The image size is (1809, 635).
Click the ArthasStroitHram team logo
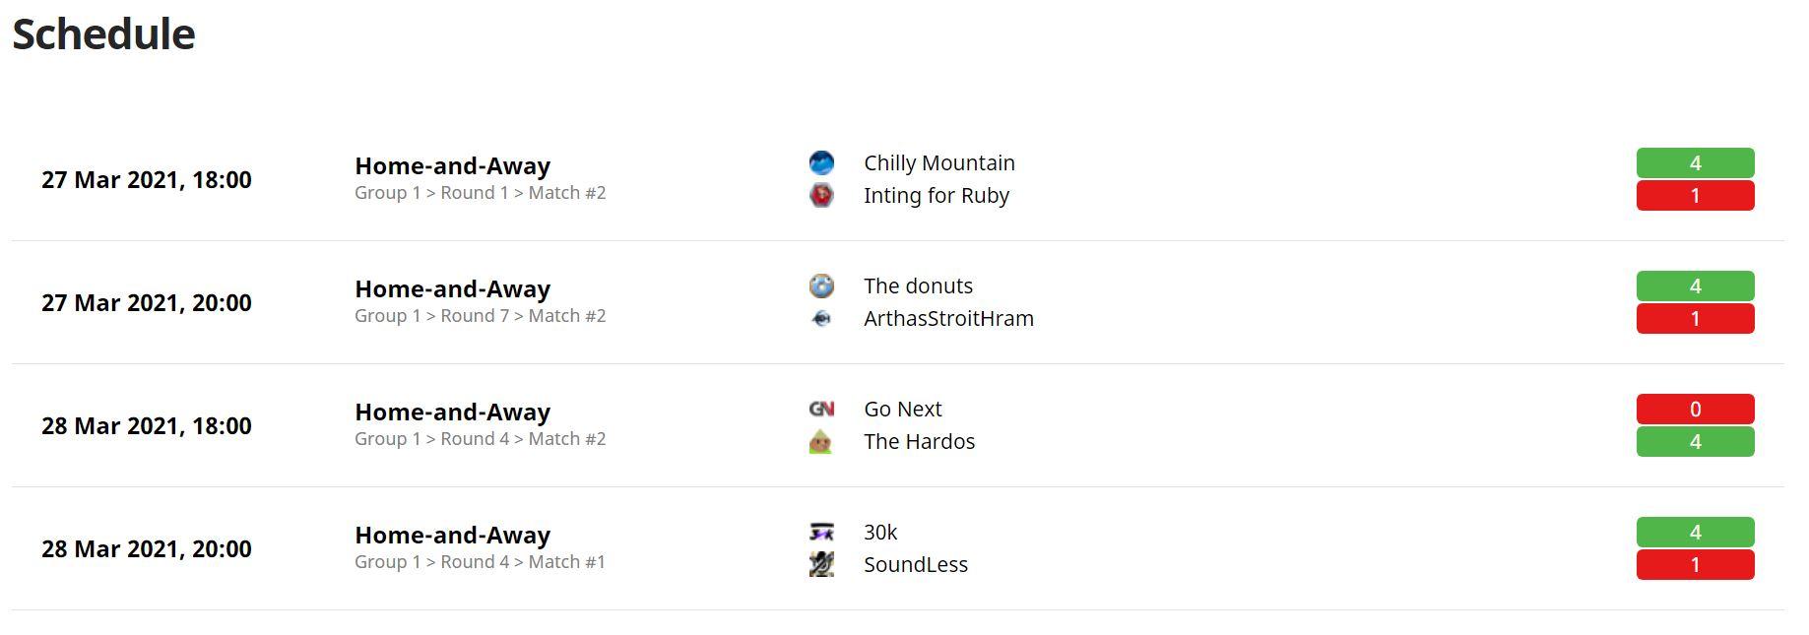[821, 318]
